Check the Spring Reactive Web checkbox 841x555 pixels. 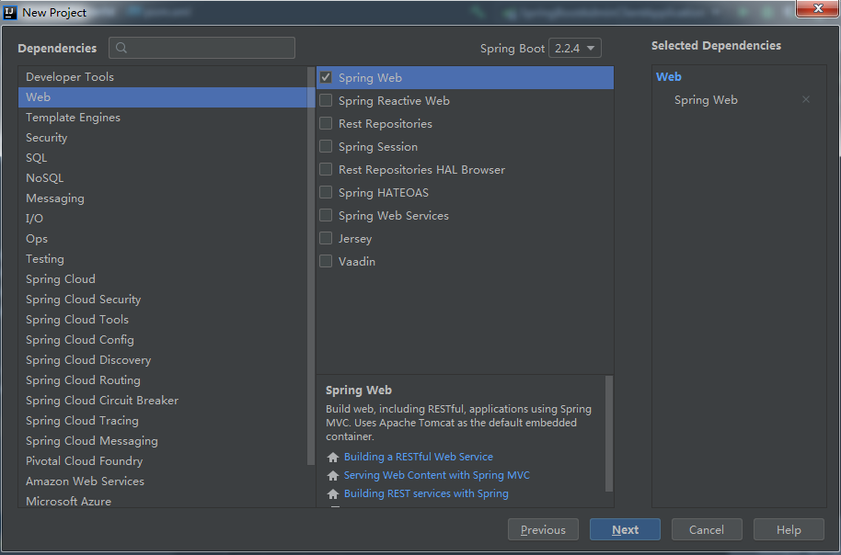(326, 101)
